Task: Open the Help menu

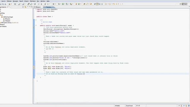Action: [x=48, y=1]
